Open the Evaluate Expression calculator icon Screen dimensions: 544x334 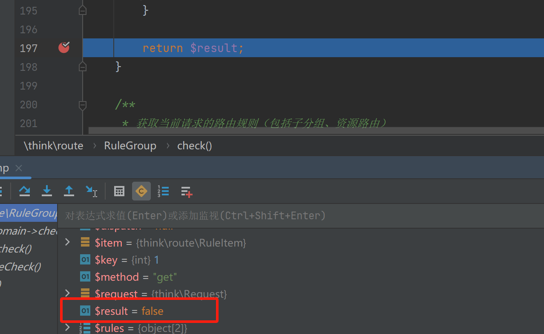(119, 192)
